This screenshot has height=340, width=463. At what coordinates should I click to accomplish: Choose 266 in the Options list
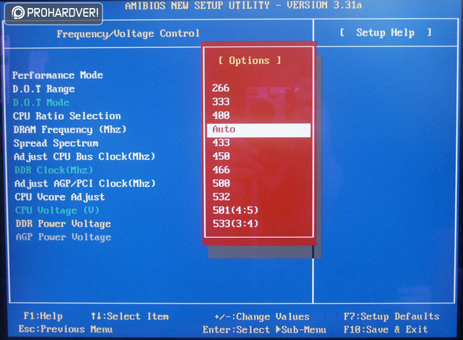(221, 88)
